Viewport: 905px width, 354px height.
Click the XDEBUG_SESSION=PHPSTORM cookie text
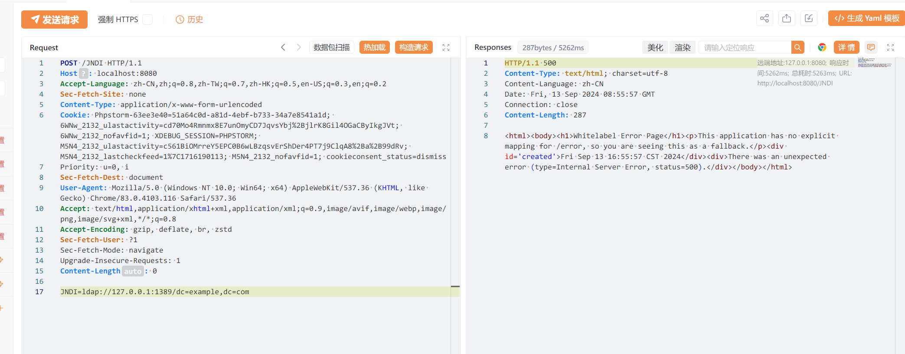(x=206, y=136)
